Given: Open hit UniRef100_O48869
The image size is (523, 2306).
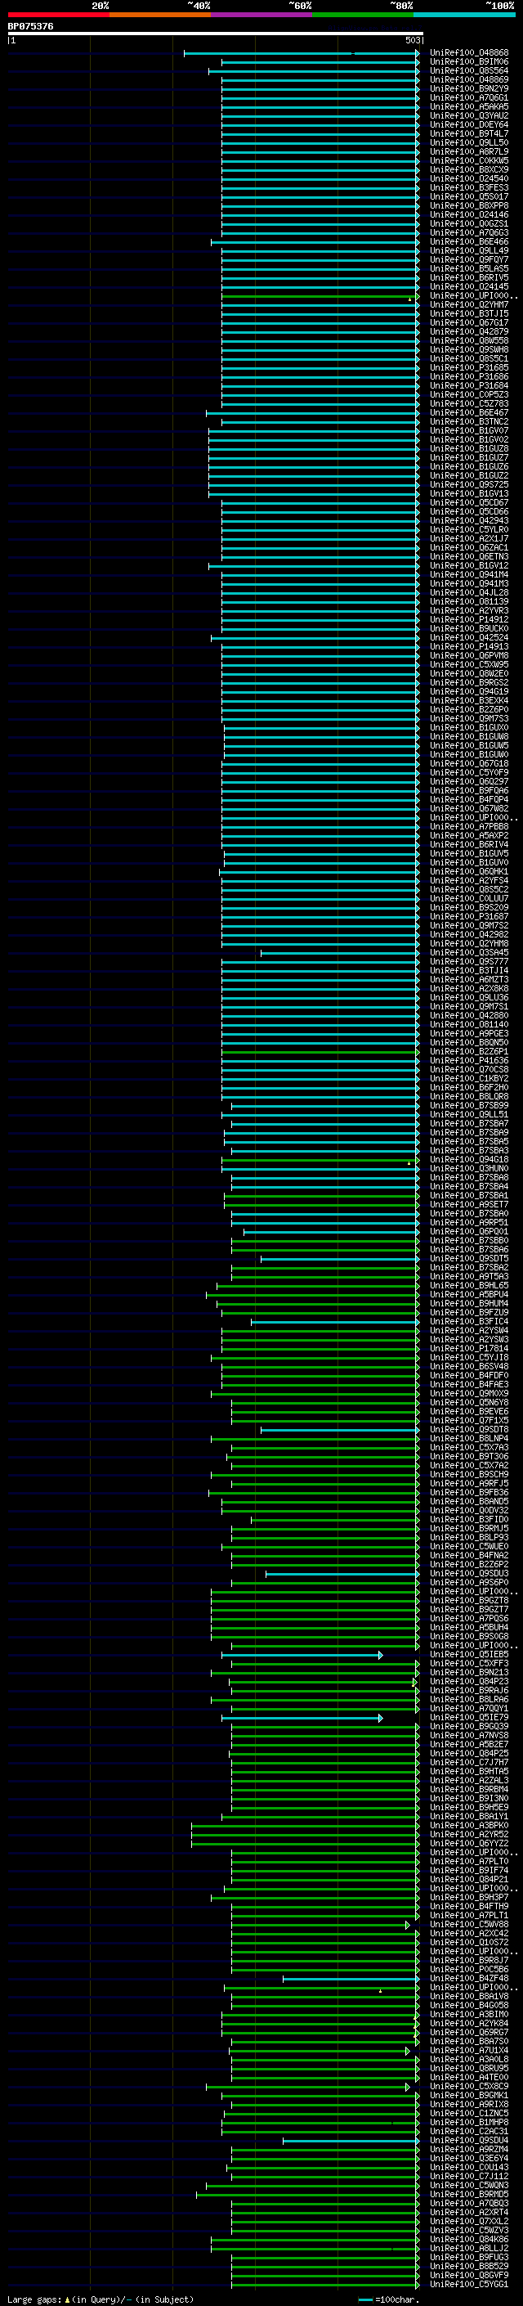Looking at the screenshot, I should pyautogui.click(x=468, y=79).
